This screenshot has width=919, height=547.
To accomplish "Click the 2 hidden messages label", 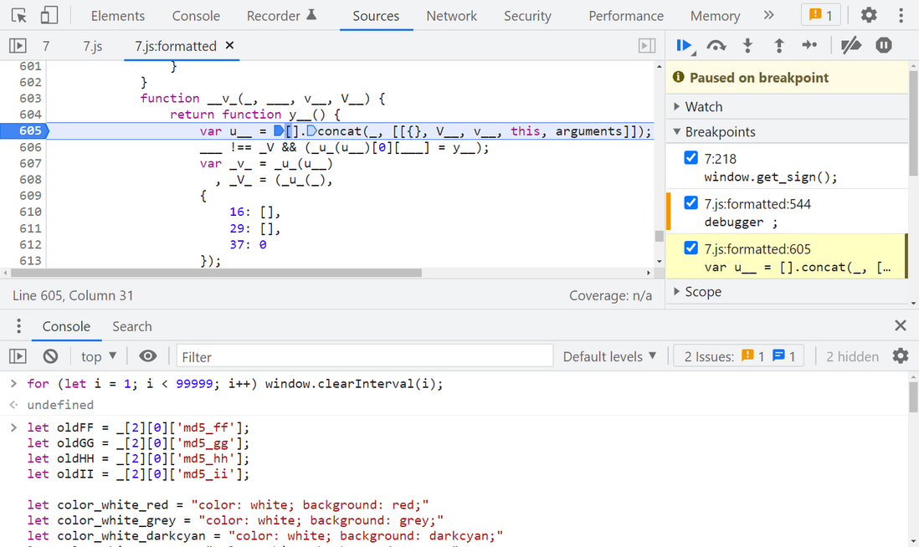I will 852,356.
